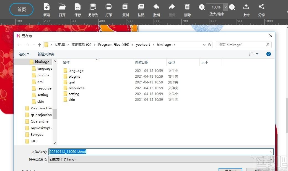Click the zoom out magnifier icon
This screenshot has width=288, height=171.
pos(232,7)
